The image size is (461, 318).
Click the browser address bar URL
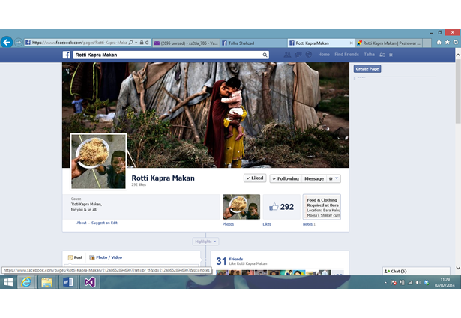79,43
